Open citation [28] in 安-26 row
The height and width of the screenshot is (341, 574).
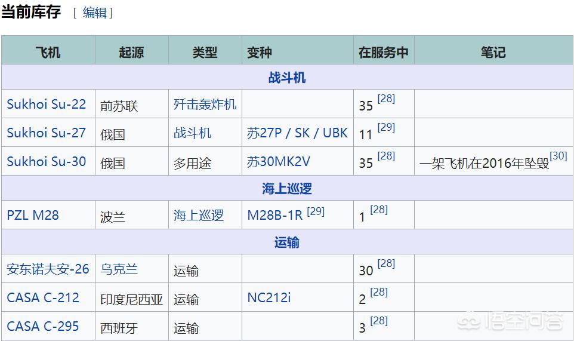point(386,263)
